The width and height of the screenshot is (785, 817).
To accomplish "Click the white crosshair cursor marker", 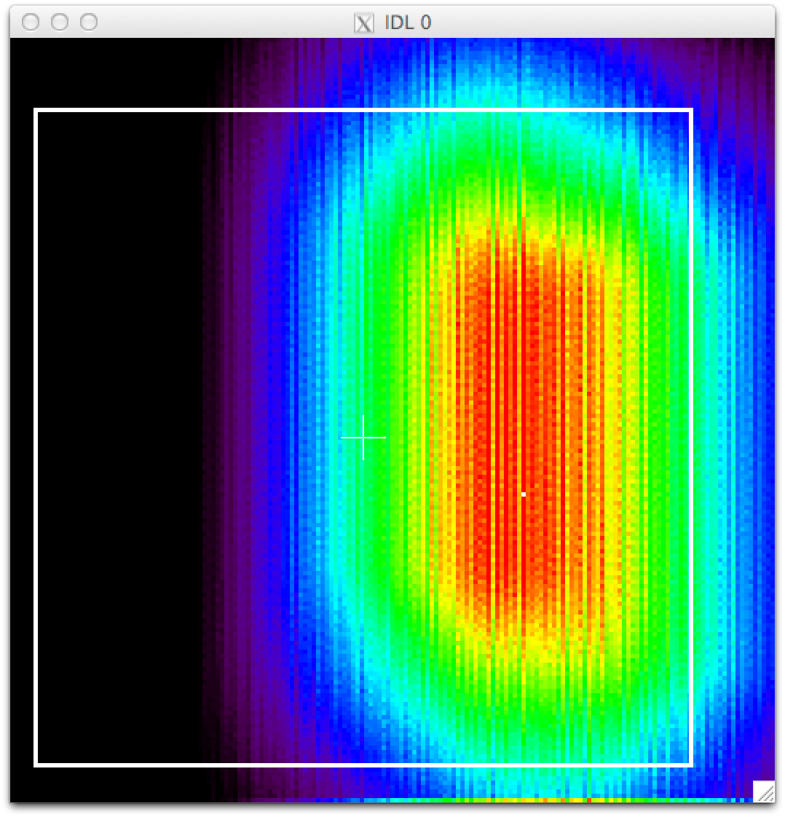I will [x=363, y=437].
